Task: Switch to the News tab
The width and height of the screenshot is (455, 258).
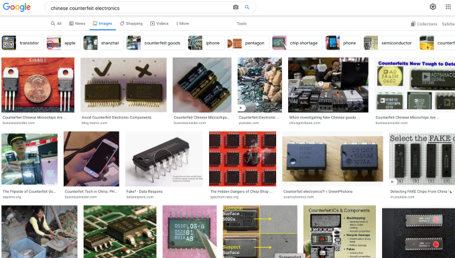Action: [77, 23]
